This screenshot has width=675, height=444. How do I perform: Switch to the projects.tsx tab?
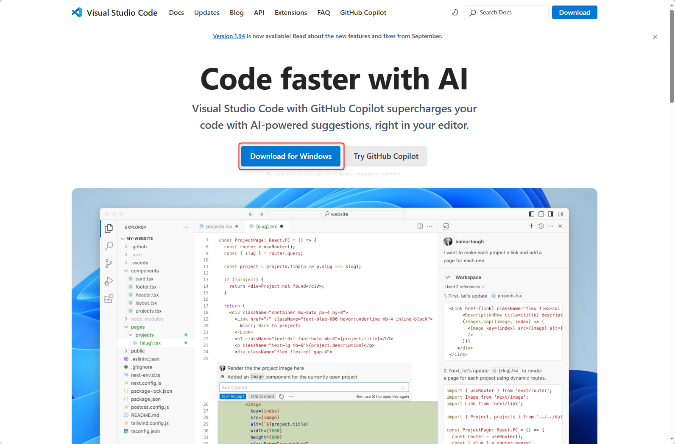tap(219, 227)
